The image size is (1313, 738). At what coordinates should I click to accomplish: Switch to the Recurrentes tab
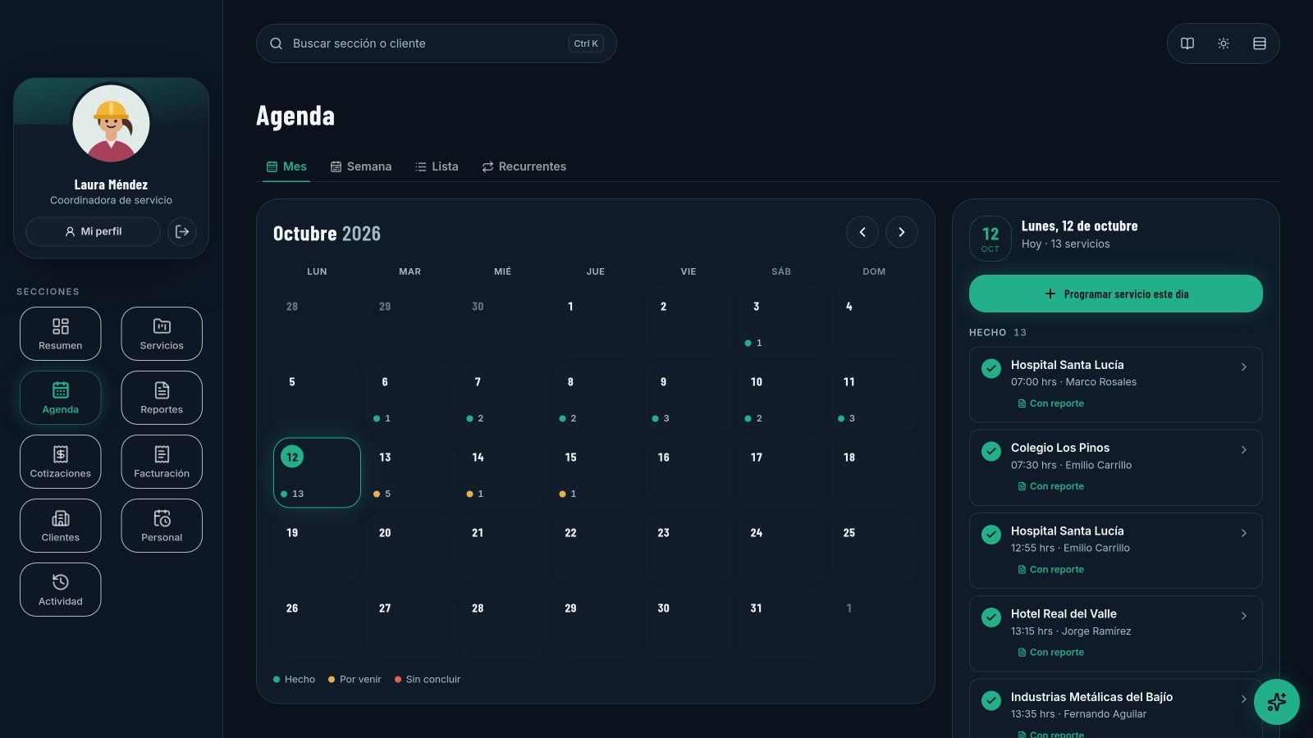click(x=524, y=166)
